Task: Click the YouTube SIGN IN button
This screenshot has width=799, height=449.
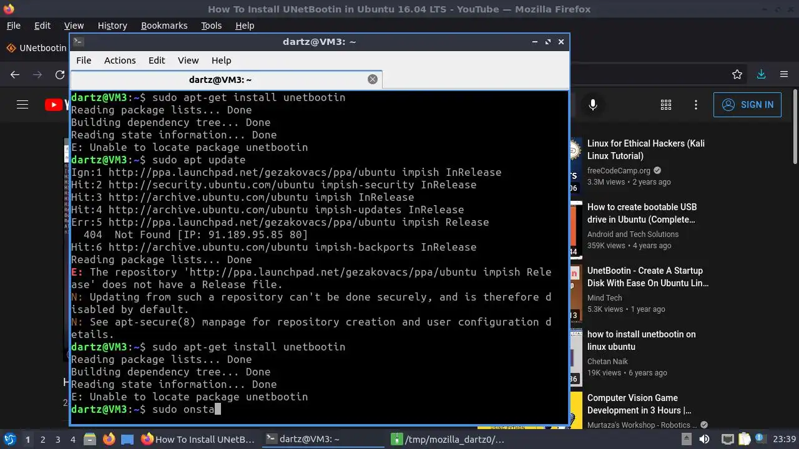Action: (x=747, y=105)
